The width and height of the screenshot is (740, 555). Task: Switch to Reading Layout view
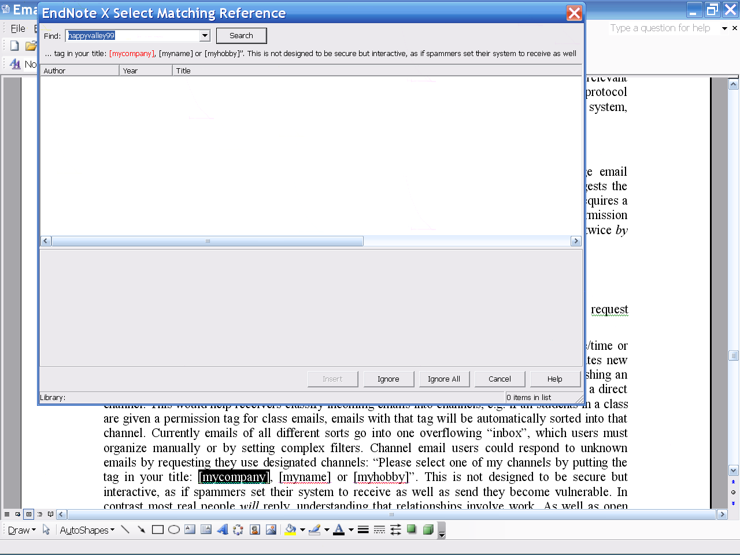click(50, 514)
